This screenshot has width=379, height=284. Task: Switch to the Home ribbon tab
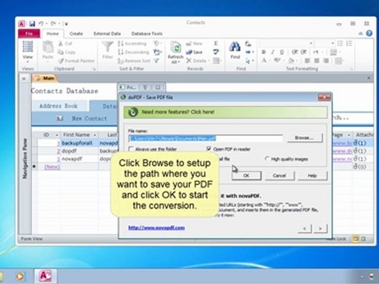[53, 34]
